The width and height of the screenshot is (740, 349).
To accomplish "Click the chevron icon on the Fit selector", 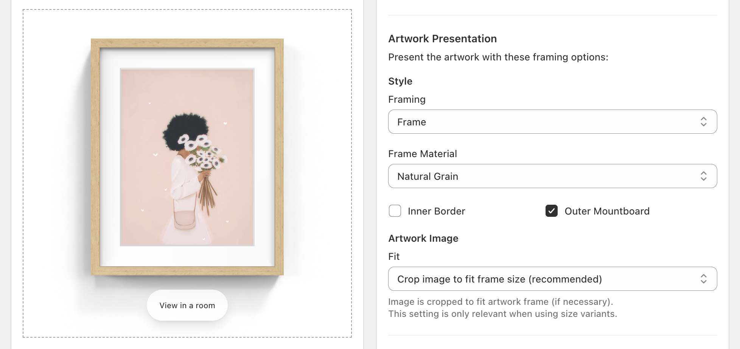I will pyautogui.click(x=704, y=279).
